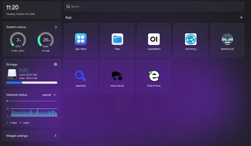Viewport: 251px width, 146px height.
Task: Click the Used: 122.07 GB text
Action: 28,75
